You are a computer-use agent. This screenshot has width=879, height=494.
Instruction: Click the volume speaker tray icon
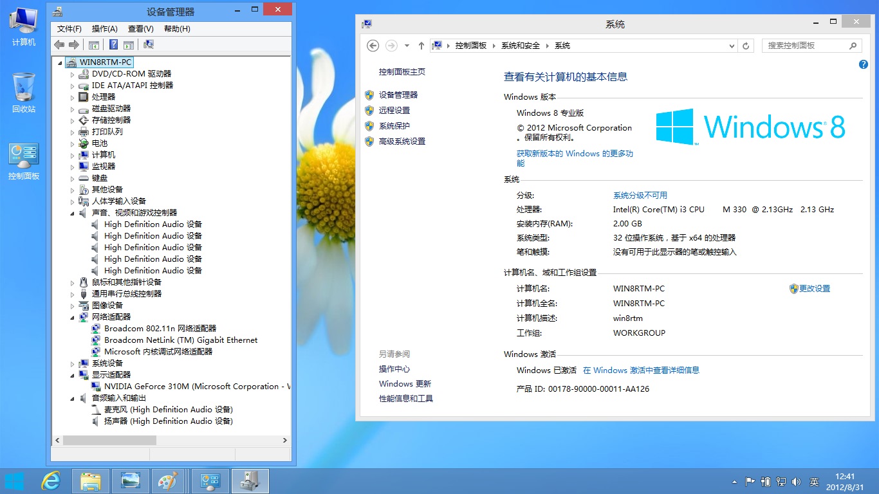pyautogui.click(x=797, y=481)
